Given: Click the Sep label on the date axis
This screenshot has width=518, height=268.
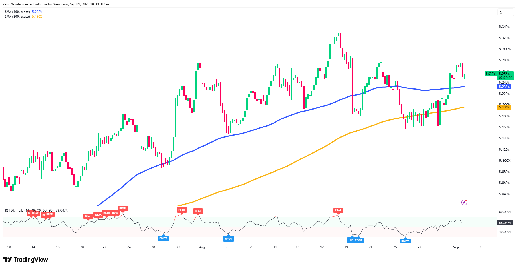Looking at the screenshot, I should coord(456,247).
